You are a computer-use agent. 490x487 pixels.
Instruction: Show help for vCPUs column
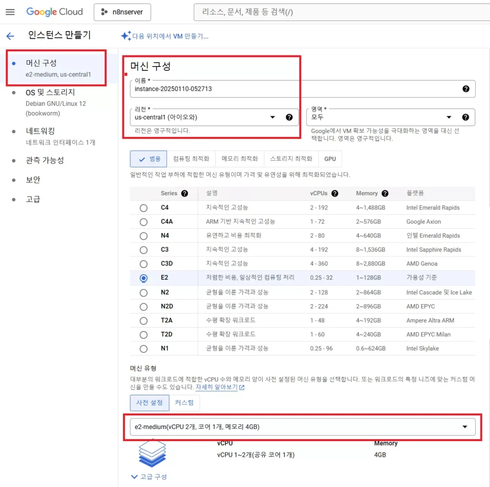pyautogui.click(x=334, y=193)
